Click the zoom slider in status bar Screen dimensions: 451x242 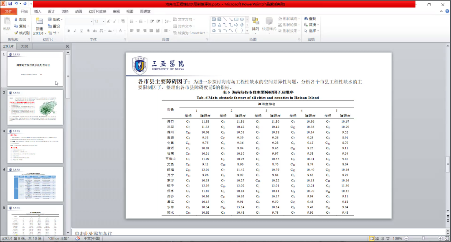click(423, 238)
